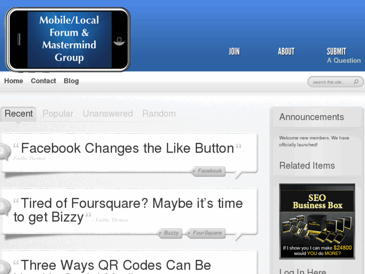Screen dimensions: 365x274
Task: Open the Contact page link
Action: click(x=43, y=81)
